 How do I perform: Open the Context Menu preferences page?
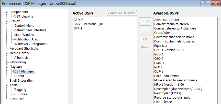click(x=24, y=26)
